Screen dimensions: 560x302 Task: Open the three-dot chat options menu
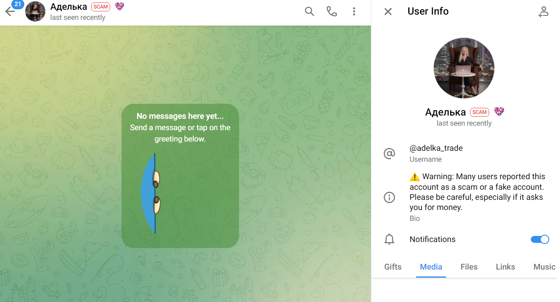click(x=354, y=11)
